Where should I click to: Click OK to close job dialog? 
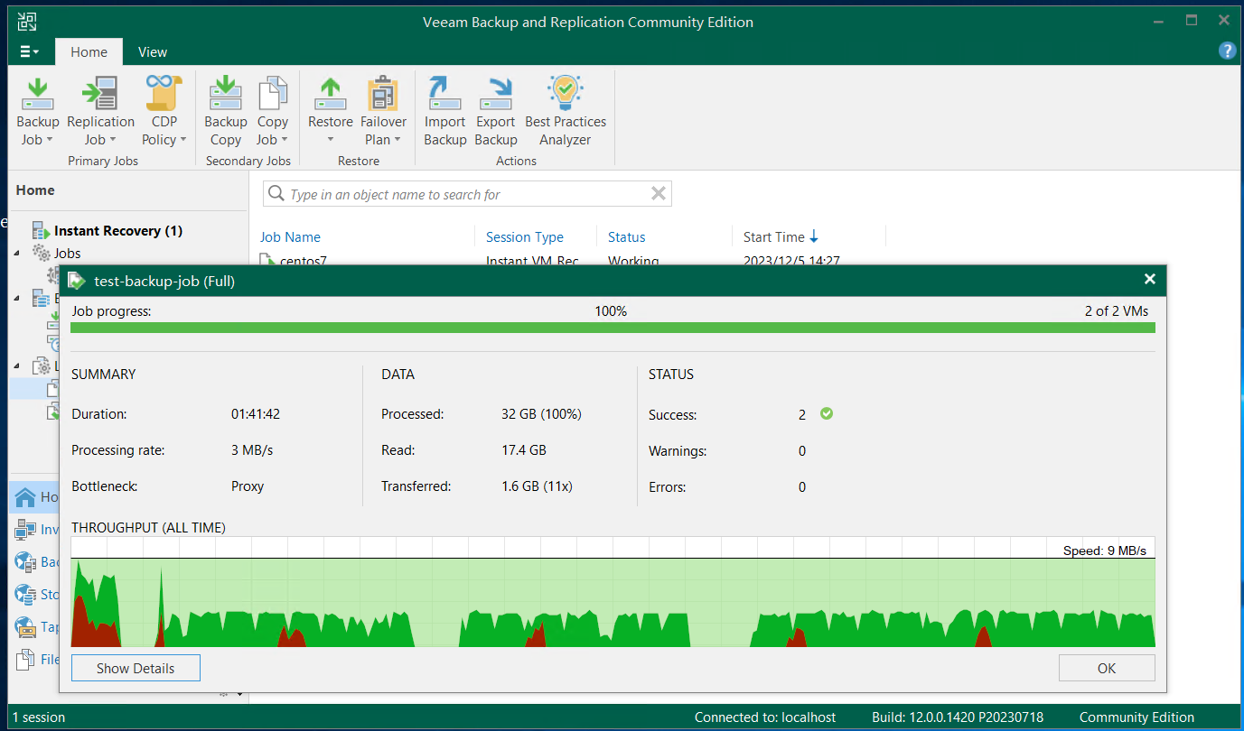point(1107,668)
